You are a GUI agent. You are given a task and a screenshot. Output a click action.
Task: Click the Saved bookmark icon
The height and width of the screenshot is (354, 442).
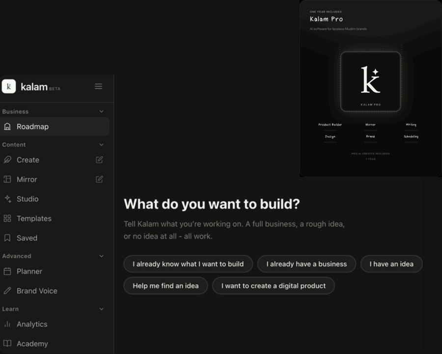point(7,238)
